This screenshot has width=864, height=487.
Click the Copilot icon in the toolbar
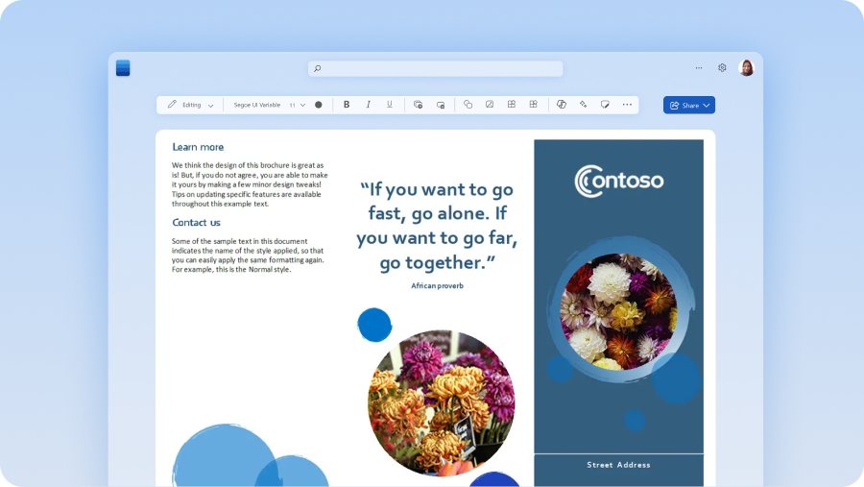(x=562, y=105)
